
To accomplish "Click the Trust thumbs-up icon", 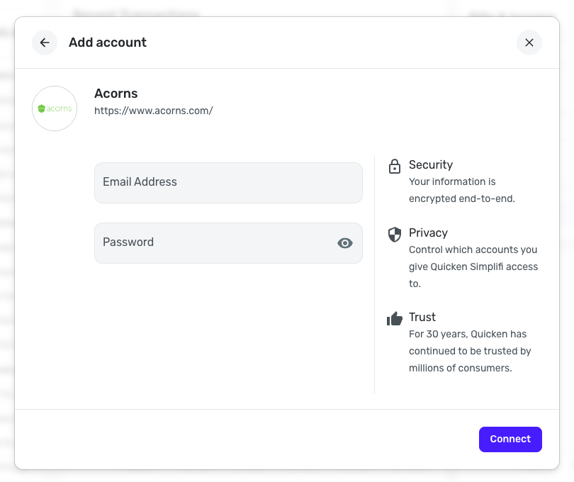I will click(x=395, y=319).
